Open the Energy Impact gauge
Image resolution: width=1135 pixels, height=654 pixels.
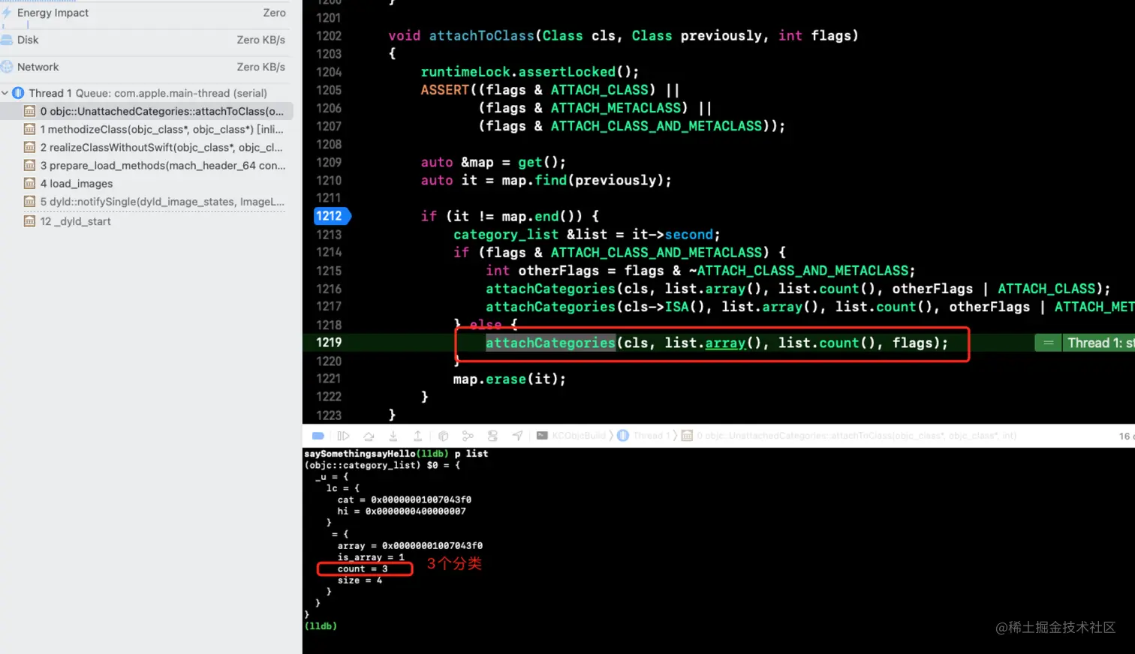click(143, 13)
